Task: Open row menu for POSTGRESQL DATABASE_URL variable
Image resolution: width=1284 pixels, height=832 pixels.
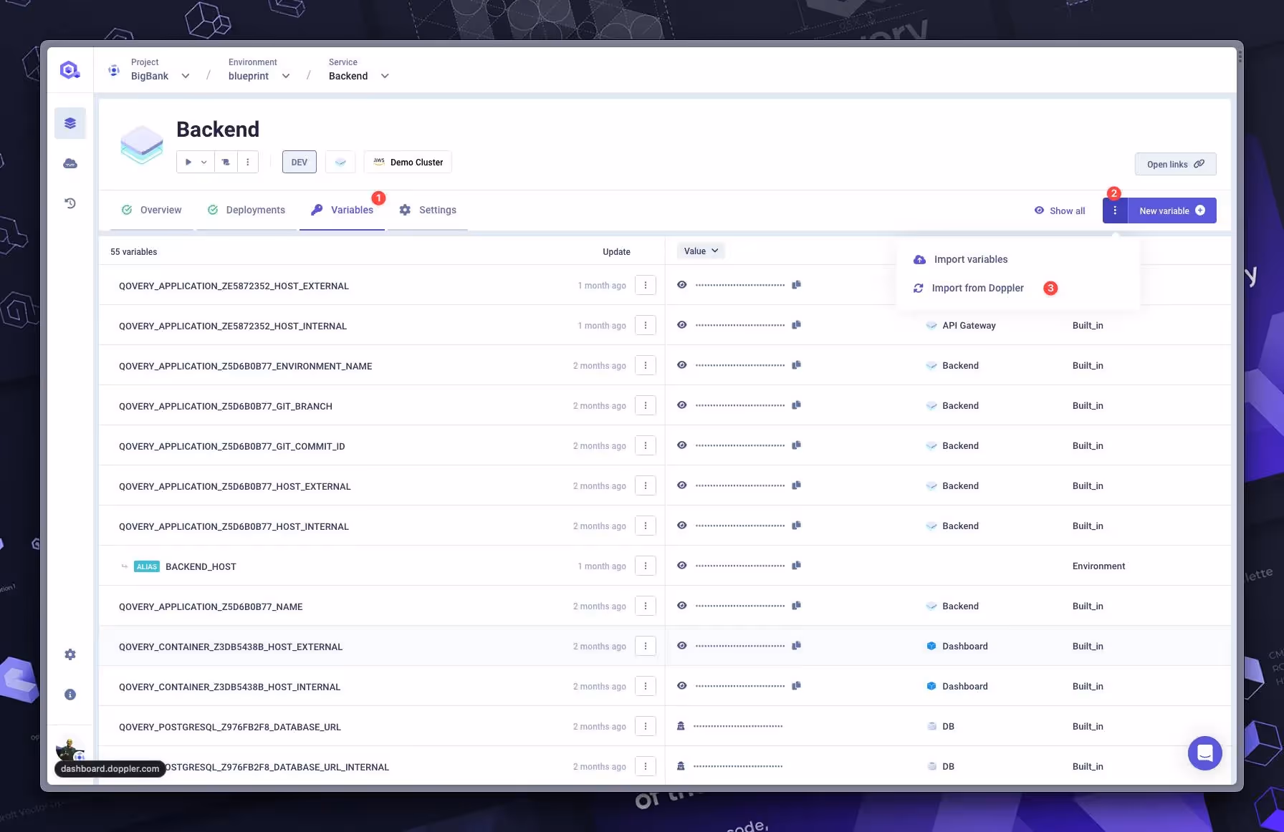Action: tap(646, 726)
